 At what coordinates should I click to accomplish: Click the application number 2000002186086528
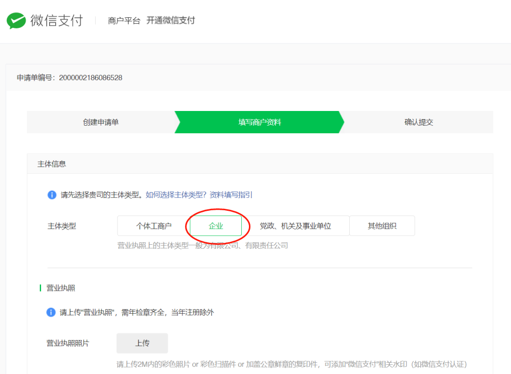91,78
